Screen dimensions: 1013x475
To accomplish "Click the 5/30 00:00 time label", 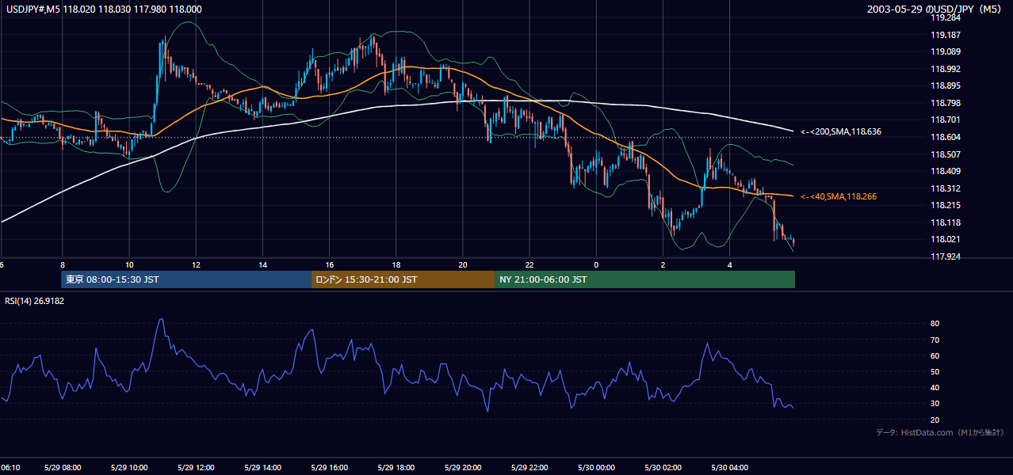I will pyautogui.click(x=596, y=468).
